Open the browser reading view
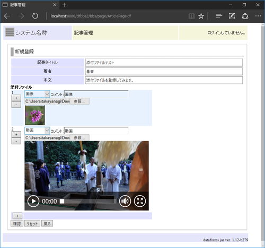The image size is (265, 248). (191, 16)
